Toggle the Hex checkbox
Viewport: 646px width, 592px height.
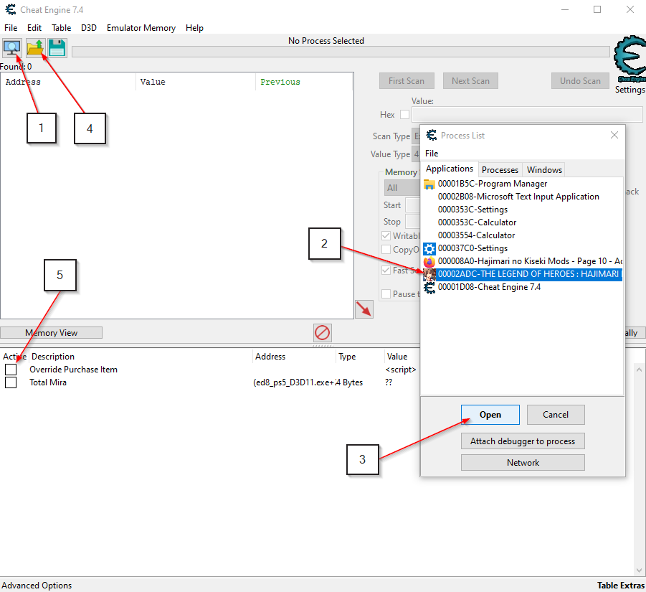coord(405,115)
